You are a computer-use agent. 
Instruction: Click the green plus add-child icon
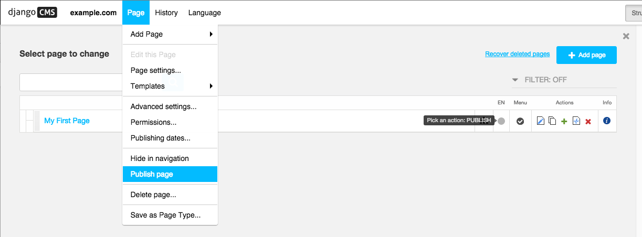[x=564, y=121]
